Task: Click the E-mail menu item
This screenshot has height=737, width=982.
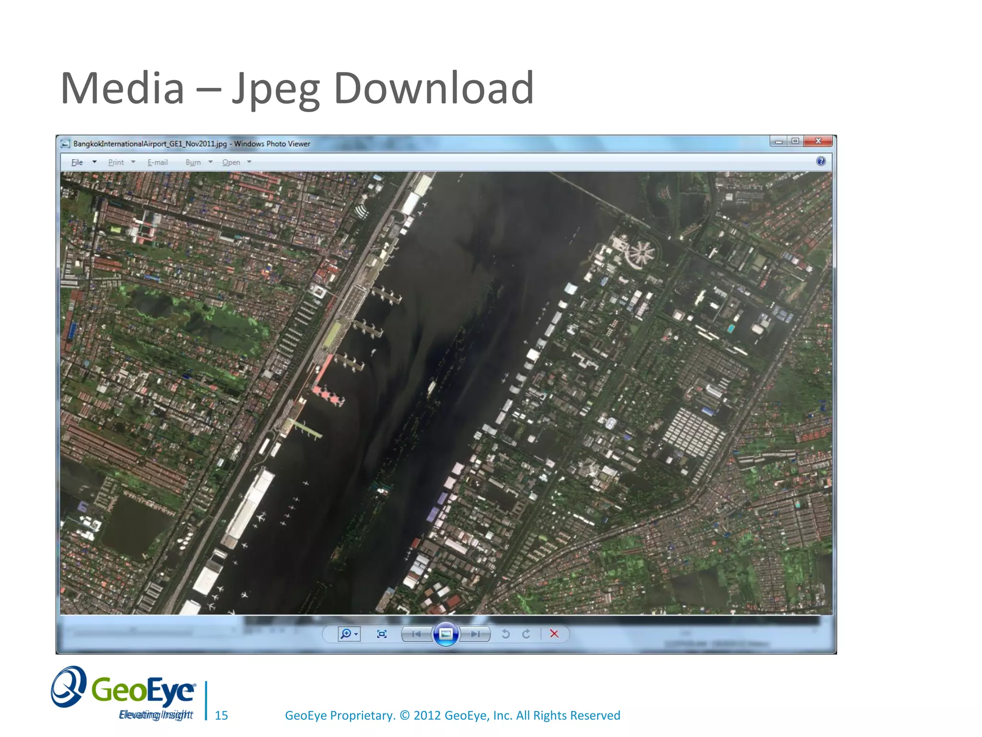Action: (158, 162)
